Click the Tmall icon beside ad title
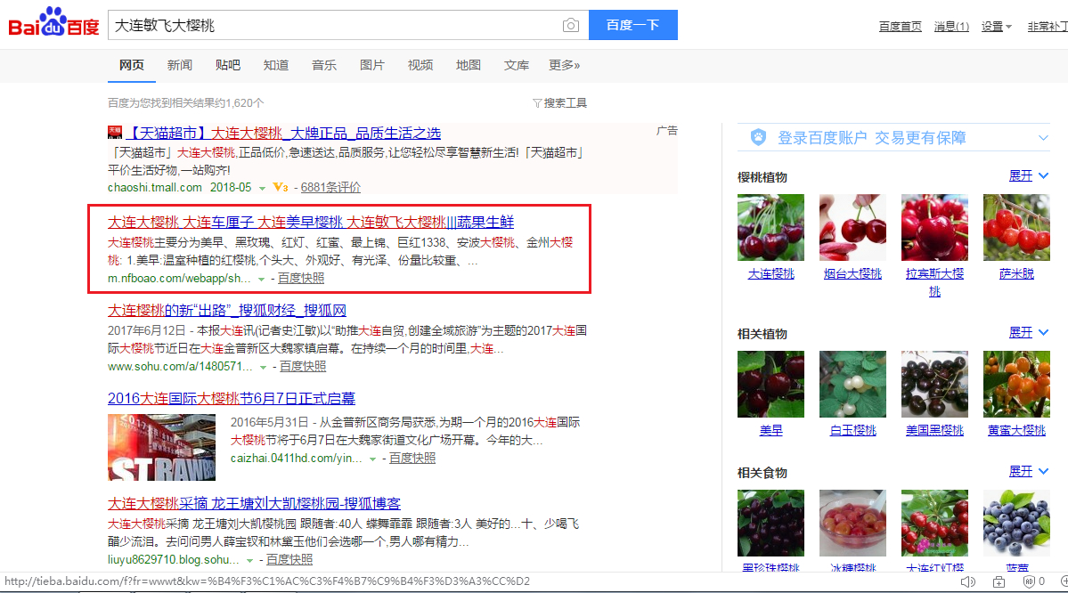 [x=115, y=132]
